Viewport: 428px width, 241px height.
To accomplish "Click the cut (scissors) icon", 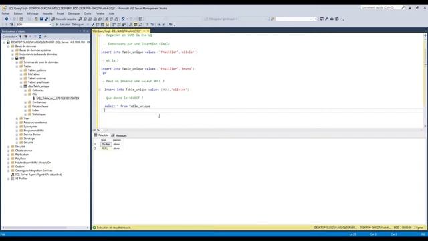I will click(x=107, y=19).
